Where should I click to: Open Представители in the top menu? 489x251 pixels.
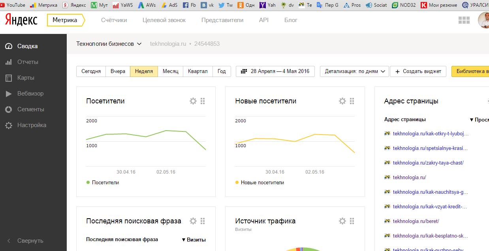click(222, 20)
